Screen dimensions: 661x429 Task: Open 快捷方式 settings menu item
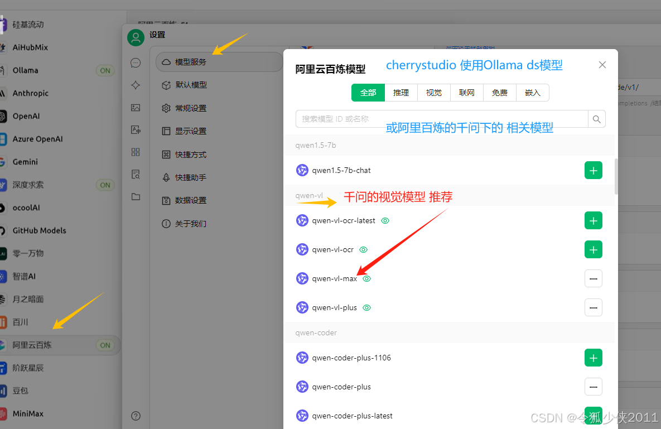(219, 155)
